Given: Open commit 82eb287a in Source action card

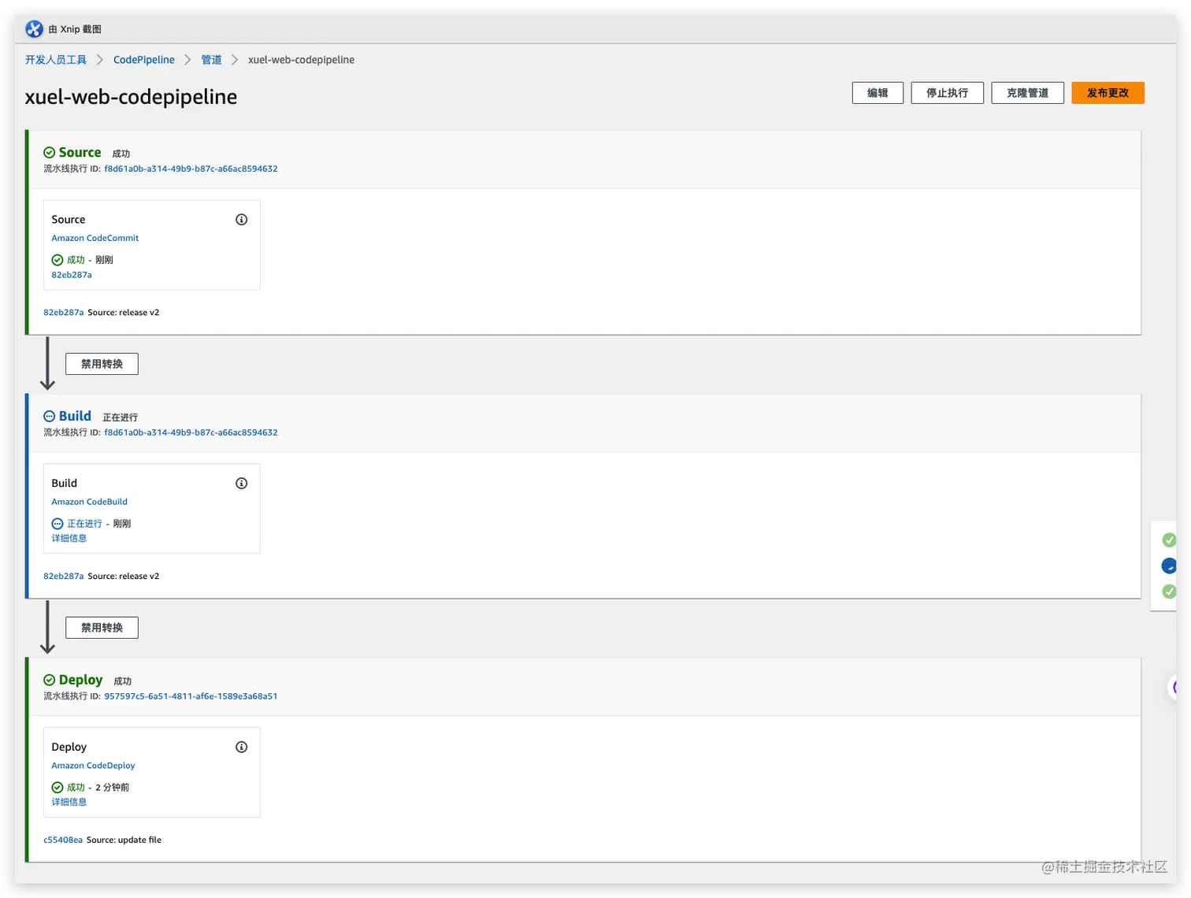Looking at the screenshot, I should coord(72,275).
